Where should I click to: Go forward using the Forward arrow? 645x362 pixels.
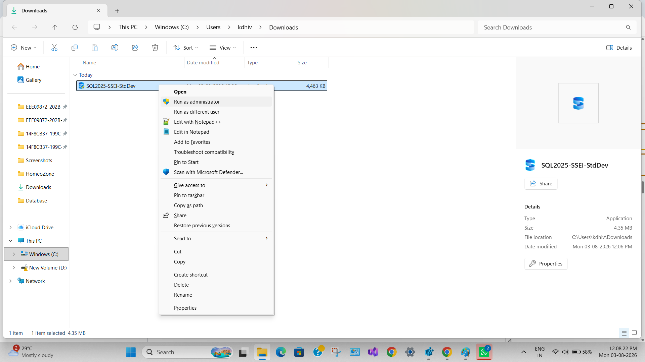coord(35,27)
